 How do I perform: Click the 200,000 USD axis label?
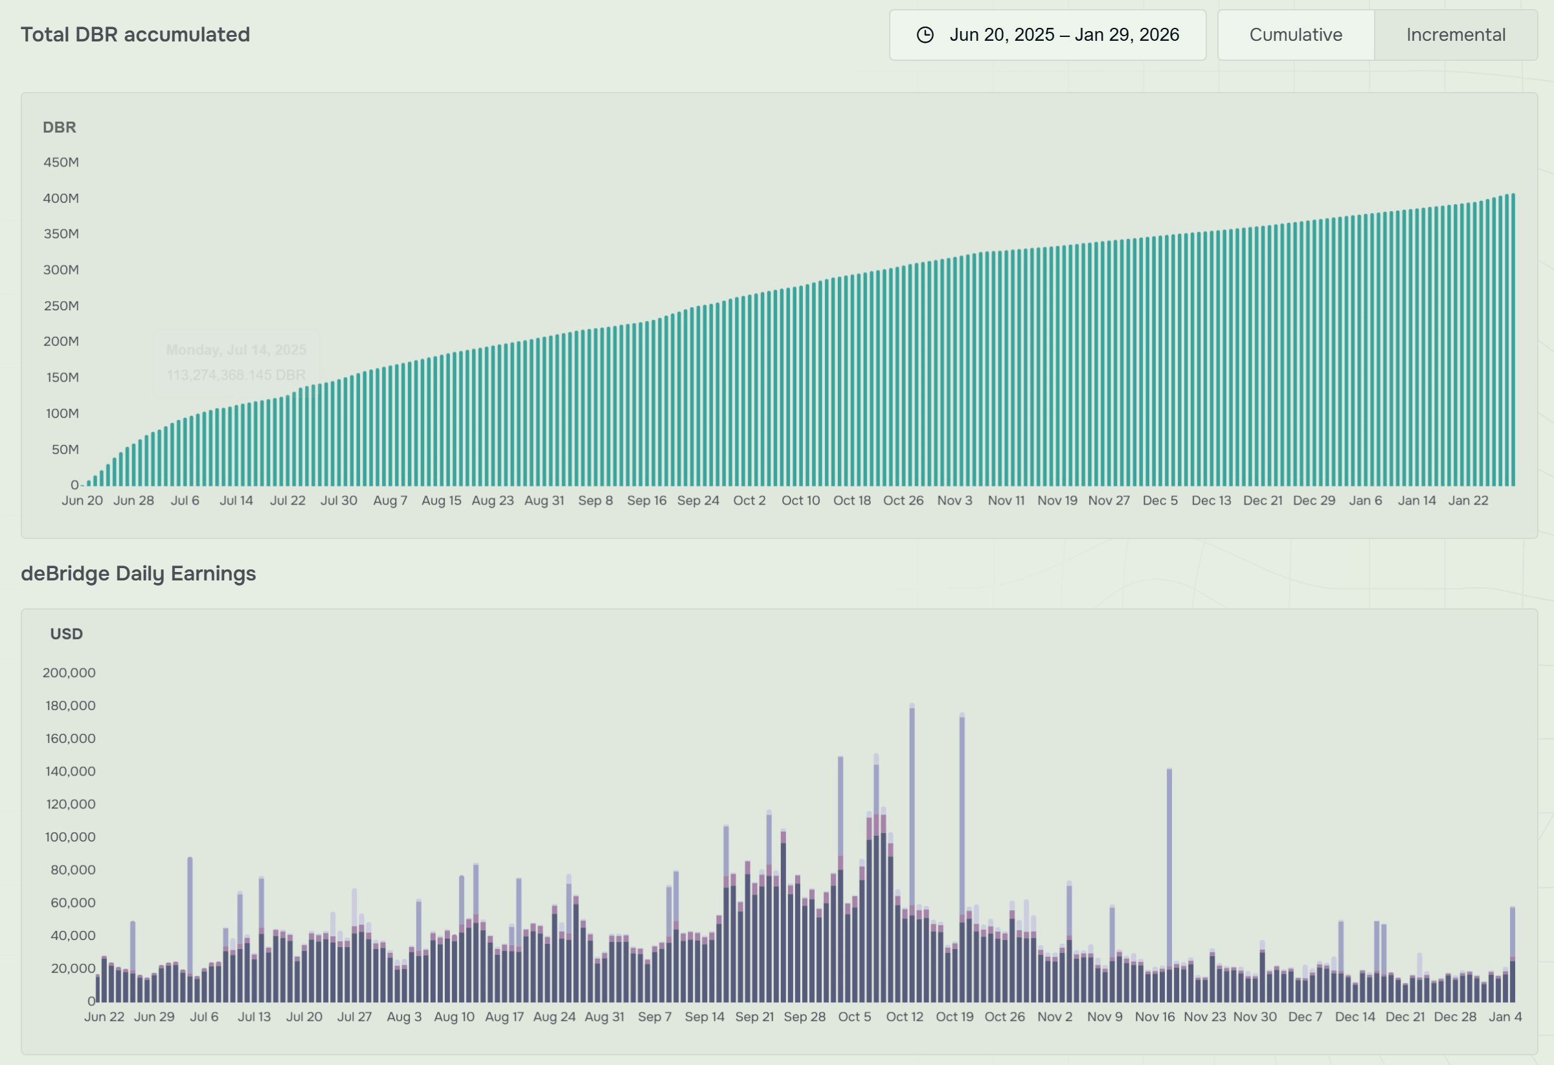[69, 673]
